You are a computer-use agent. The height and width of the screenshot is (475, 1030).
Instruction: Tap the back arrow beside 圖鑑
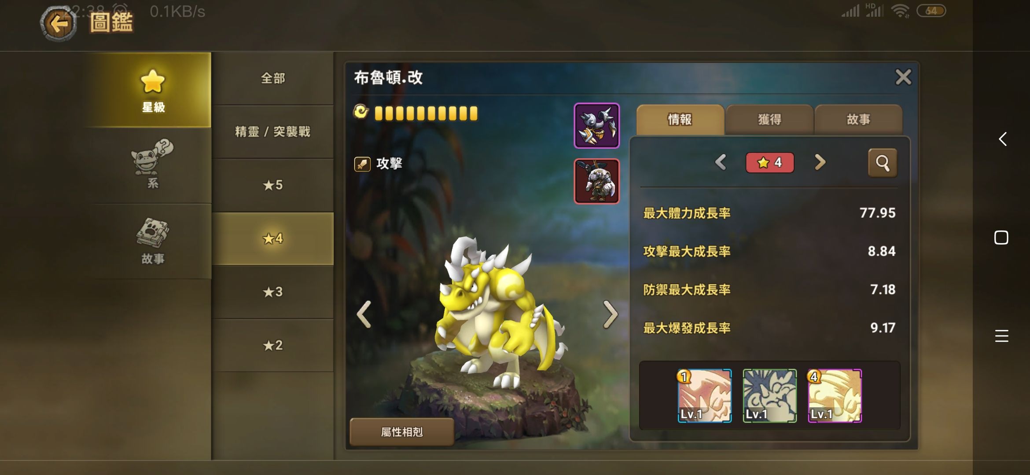59,23
